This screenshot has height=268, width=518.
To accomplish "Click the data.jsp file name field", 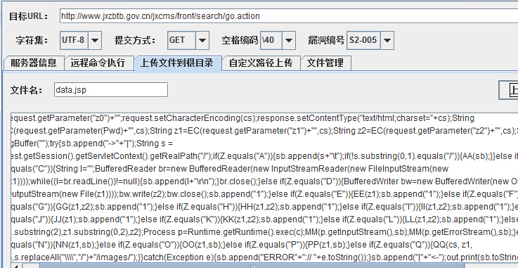I will click(111, 90).
